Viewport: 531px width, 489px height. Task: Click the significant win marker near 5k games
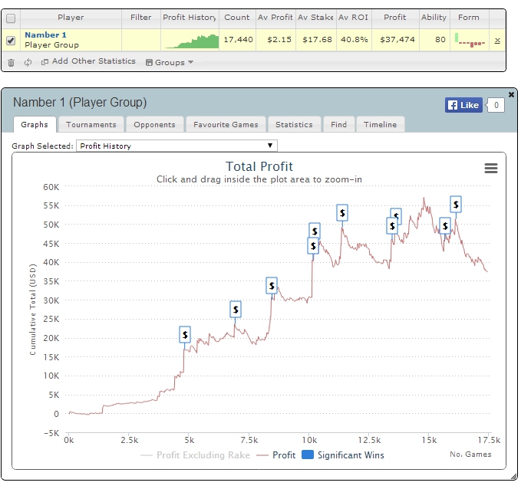point(185,335)
